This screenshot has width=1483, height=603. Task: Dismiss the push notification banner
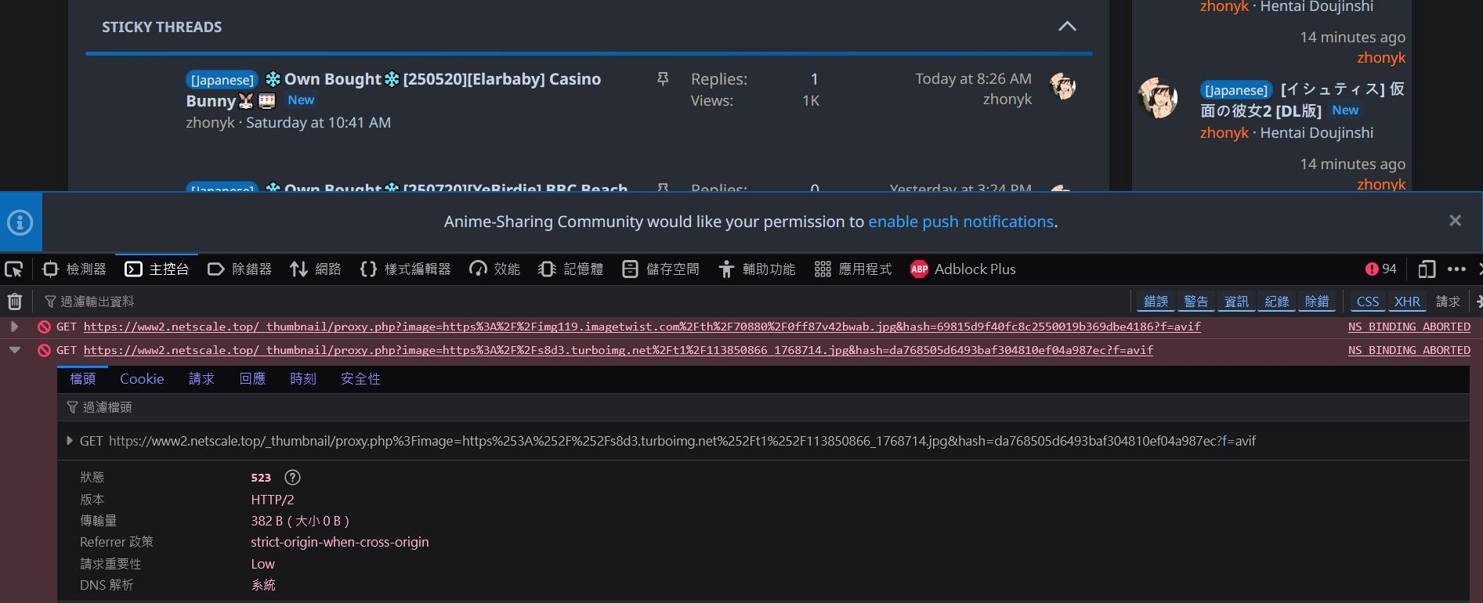tap(1455, 221)
